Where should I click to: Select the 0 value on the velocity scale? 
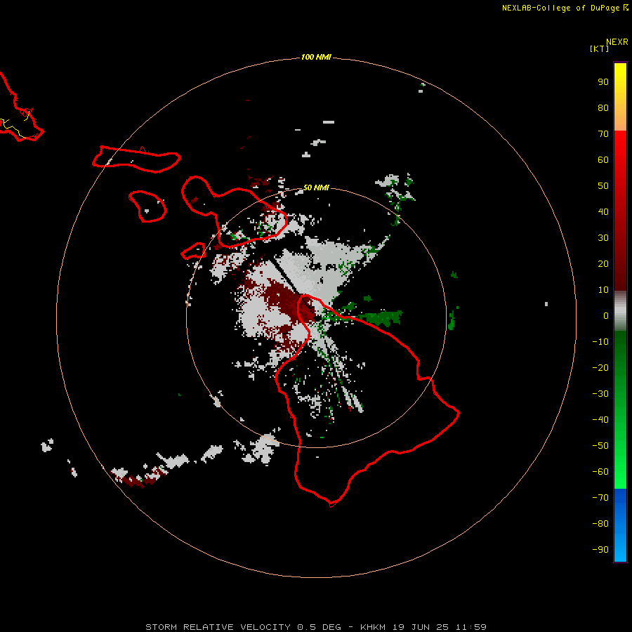[x=606, y=315]
